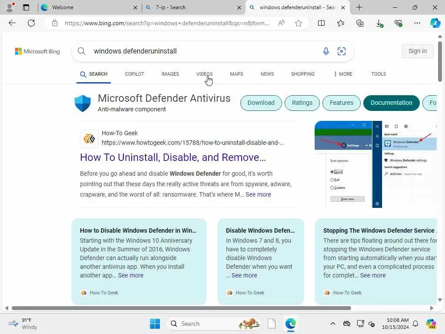Open Edge Settings and more ellipsis
The height and width of the screenshot is (334, 445).
[417, 23]
